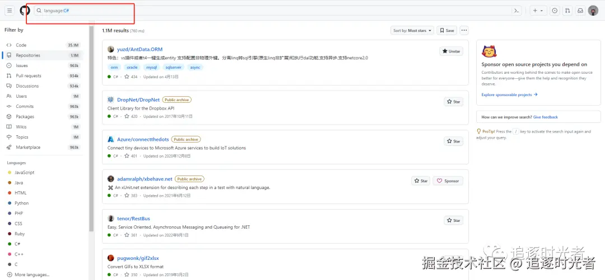Star the Azure/connectthedots repository

pyautogui.click(x=453, y=141)
